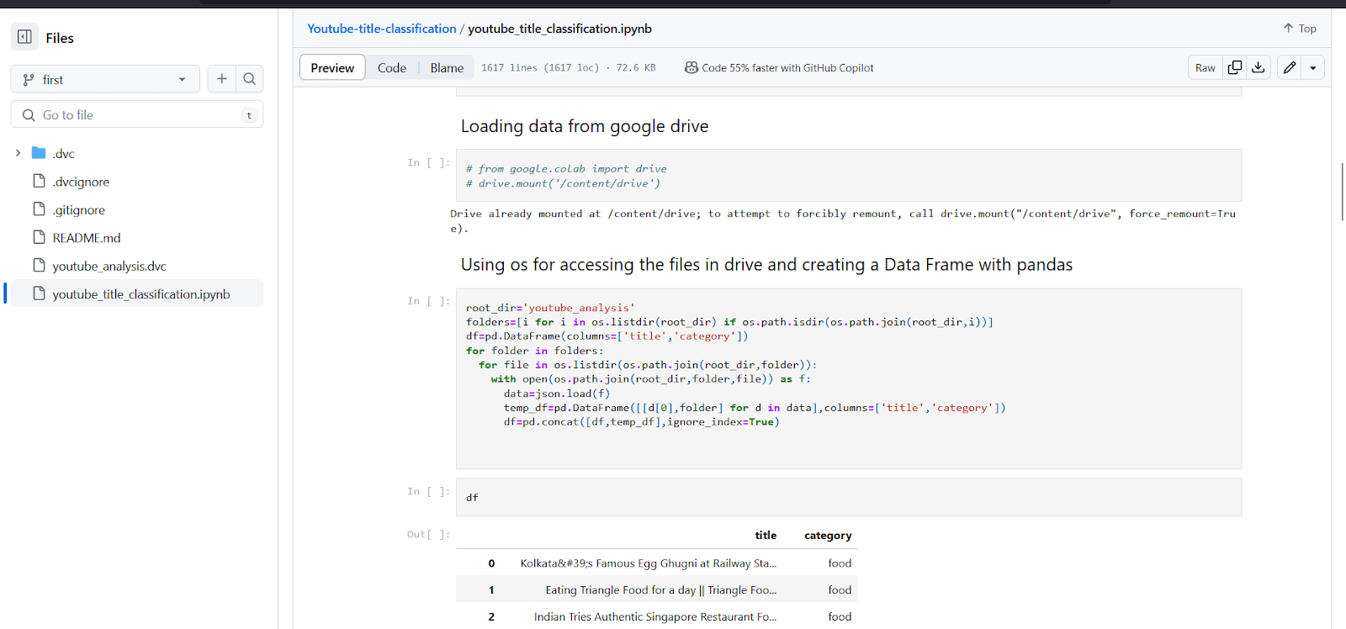This screenshot has height=629, width=1346.
Task: Add a file with the plus button
Action: [x=221, y=79]
